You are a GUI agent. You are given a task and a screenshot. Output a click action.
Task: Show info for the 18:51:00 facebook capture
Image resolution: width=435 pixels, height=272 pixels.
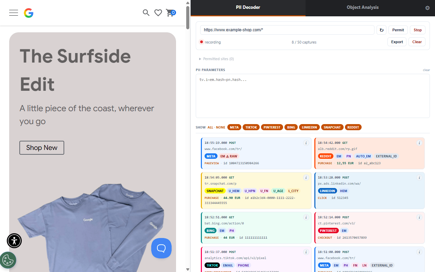click(419, 252)
